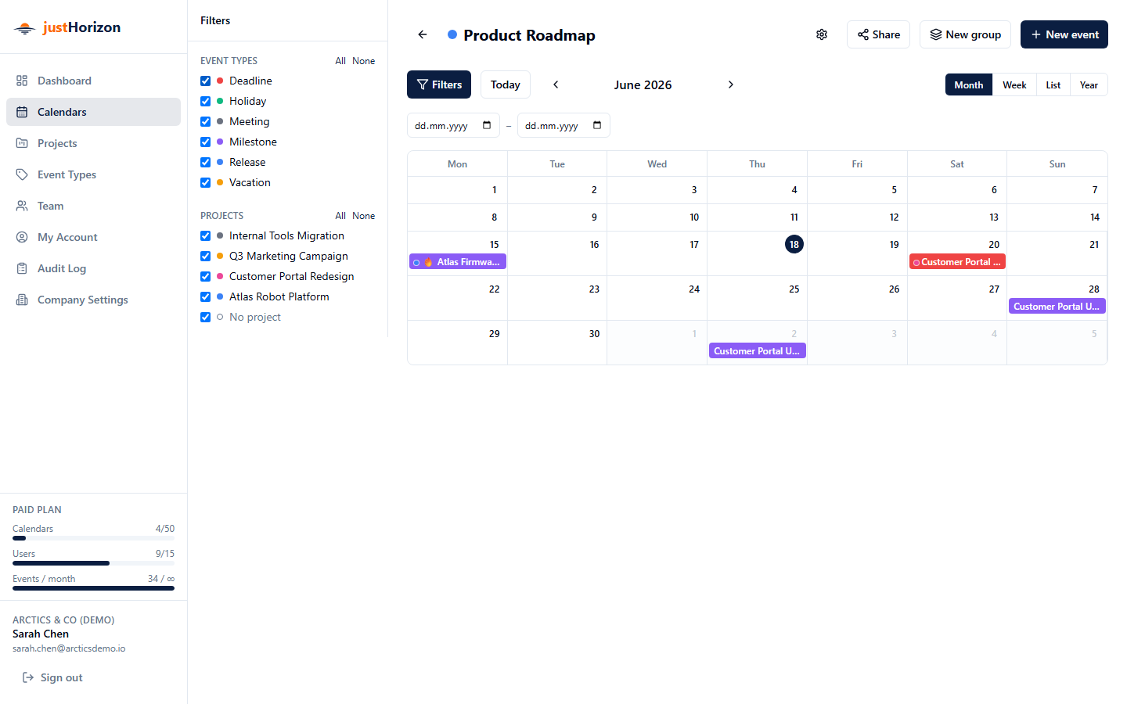Select None for event types
Image resolution: width=1127 pixels, height=704 pixels.
click(363, 60)
